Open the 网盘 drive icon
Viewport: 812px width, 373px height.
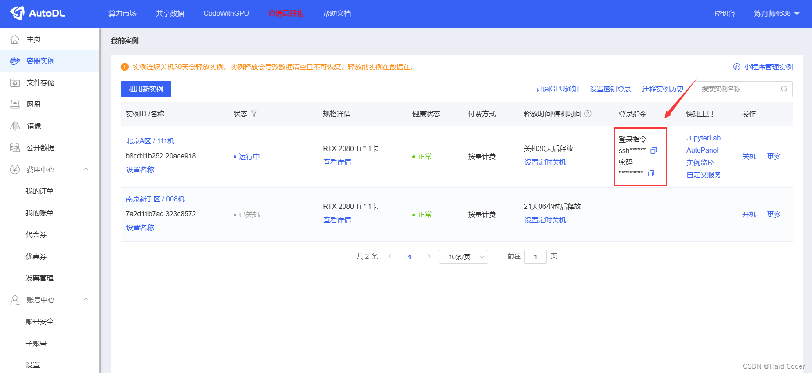[15, 104]
